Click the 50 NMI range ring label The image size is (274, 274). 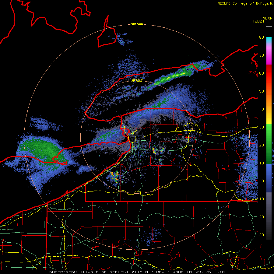tap(137, 81)
